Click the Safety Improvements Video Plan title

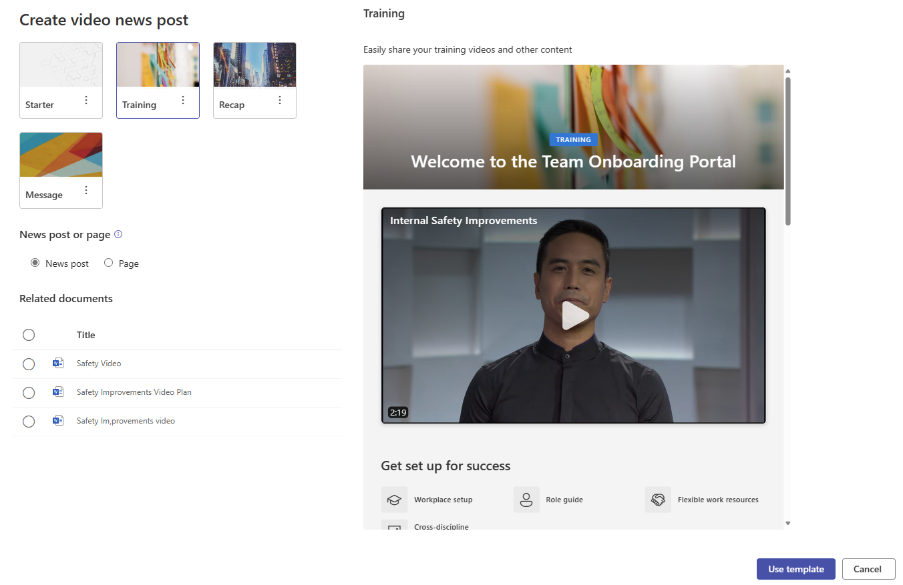tap(134, 392)
